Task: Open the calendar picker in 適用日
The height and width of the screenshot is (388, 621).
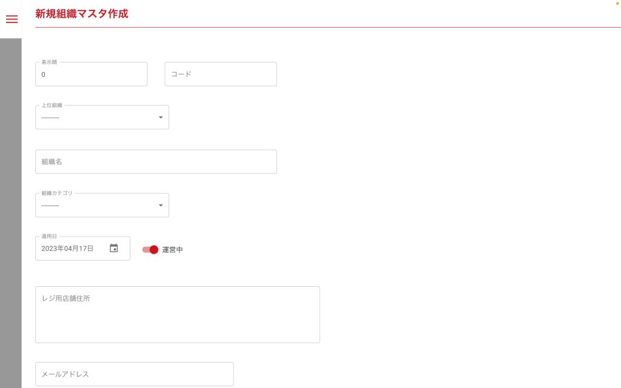Action: tap(113, 248)
